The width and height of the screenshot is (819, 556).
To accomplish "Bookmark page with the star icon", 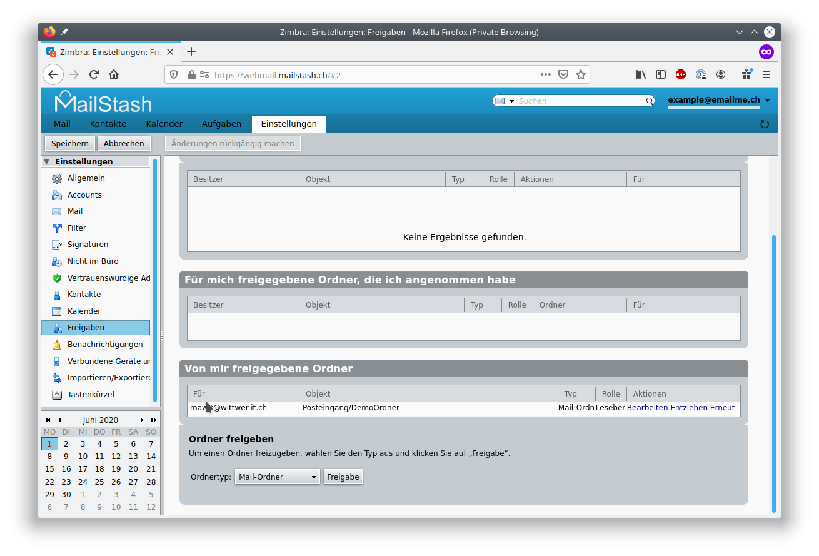I will coord(581,74).
